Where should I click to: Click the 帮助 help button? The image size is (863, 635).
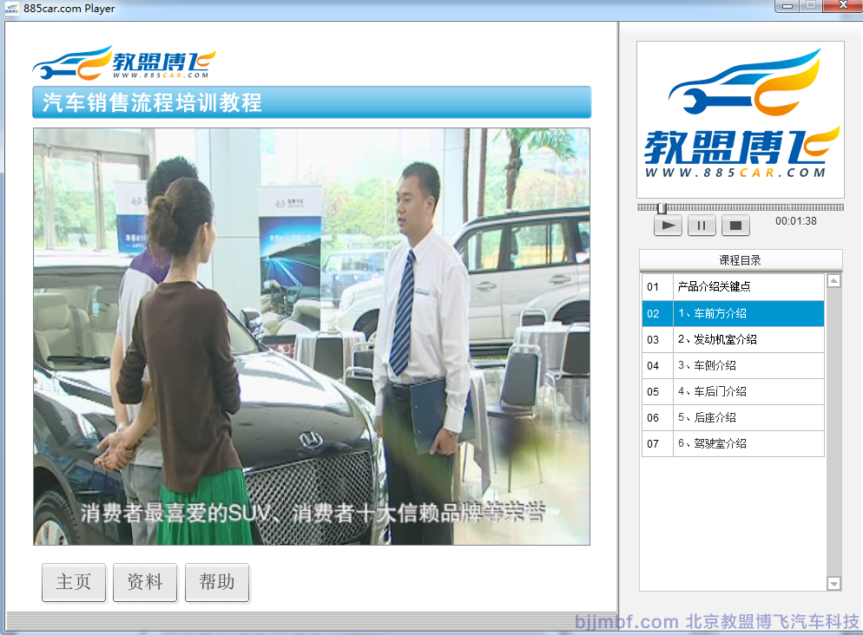coord(217,582)
